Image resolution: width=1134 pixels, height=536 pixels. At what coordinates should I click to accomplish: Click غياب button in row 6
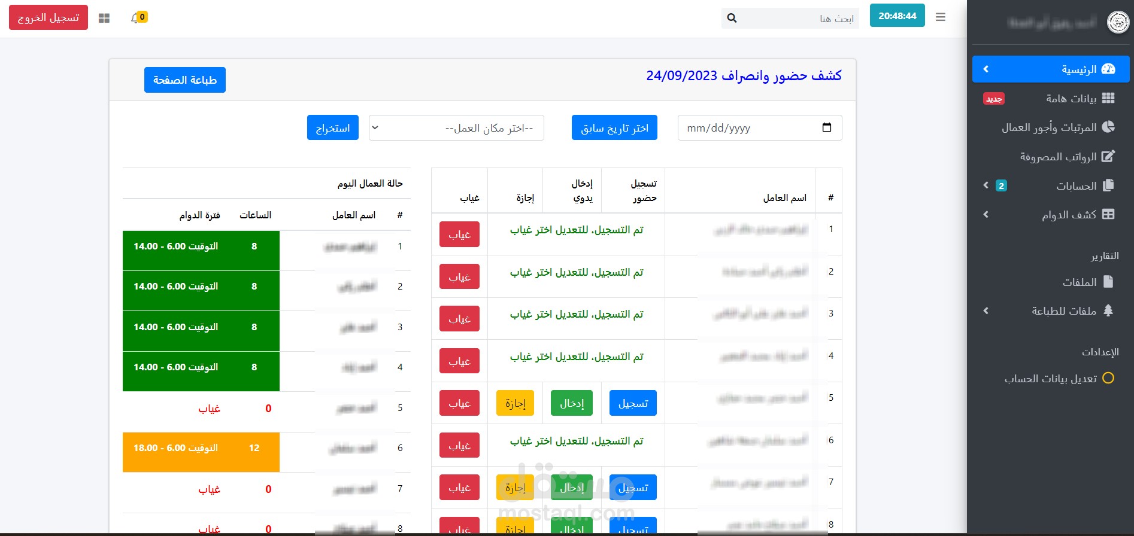point(459,445)
